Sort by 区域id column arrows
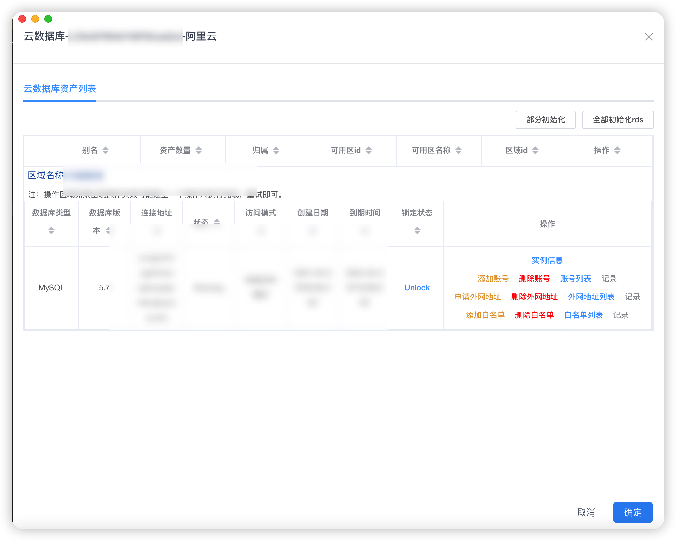The image size is (676, 541). pyautogui.click(x=535, y=150)
